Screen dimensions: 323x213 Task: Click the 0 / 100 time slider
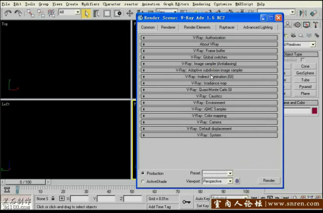[25, 182]
